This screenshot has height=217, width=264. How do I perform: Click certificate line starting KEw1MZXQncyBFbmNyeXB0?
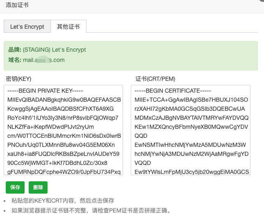pos(191,127)
